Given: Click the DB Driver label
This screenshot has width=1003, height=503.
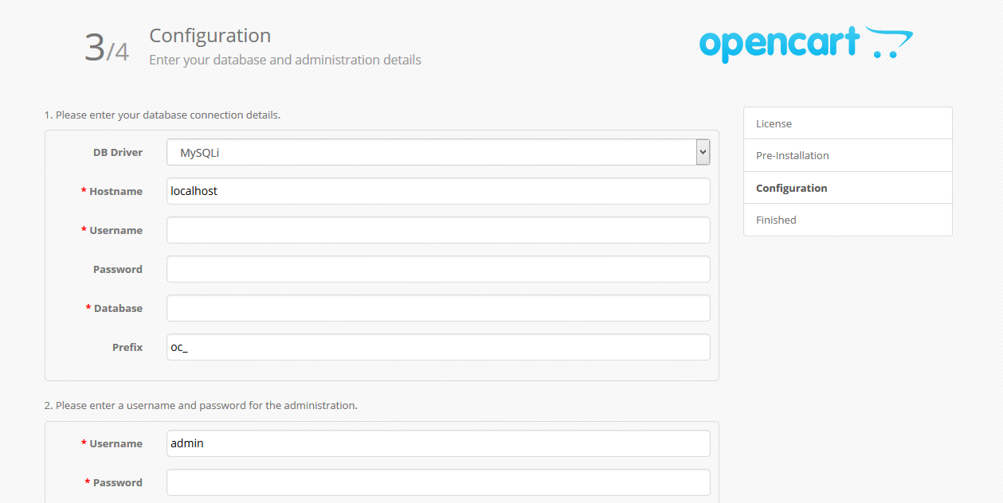Looking at the screenshot, I should (x=118, y=152).
